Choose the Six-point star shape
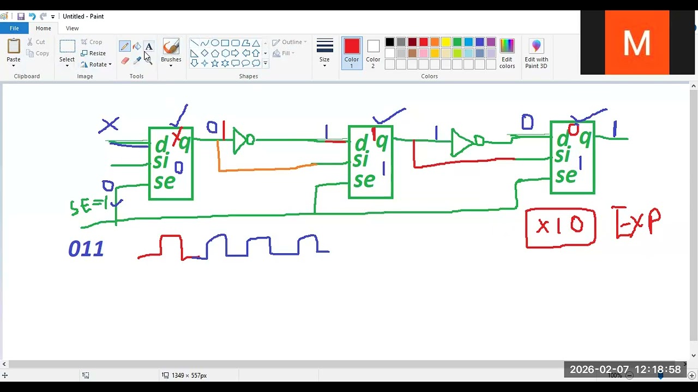Screen dimensions: 698x392 click(225, 63)
